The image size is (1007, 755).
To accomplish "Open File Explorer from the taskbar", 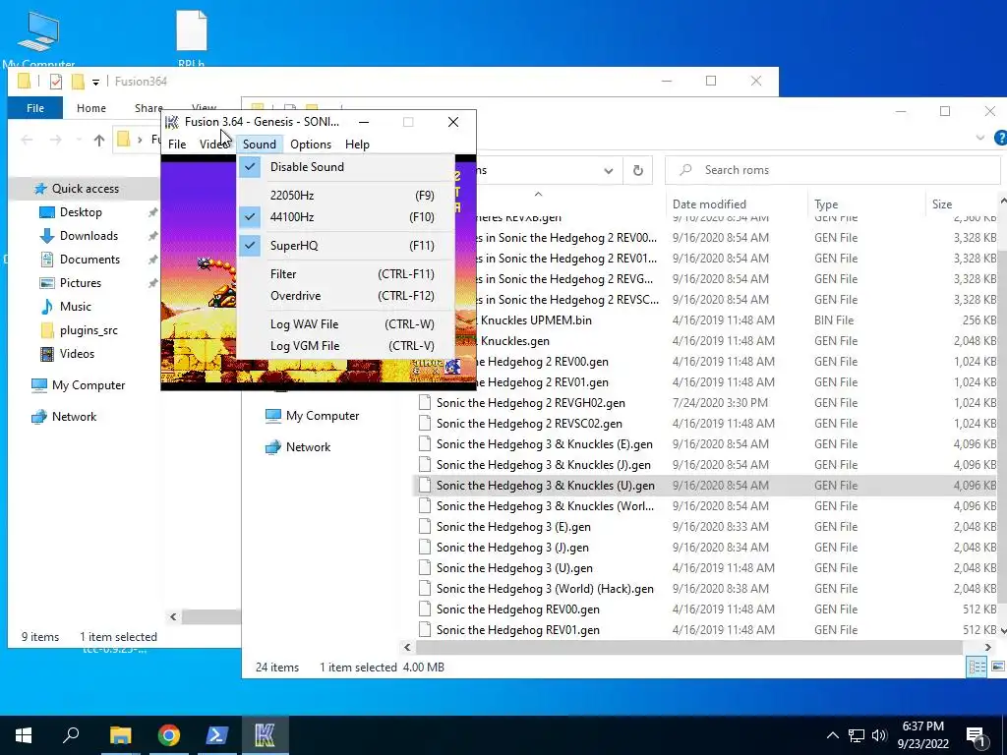I will point(120,735).
